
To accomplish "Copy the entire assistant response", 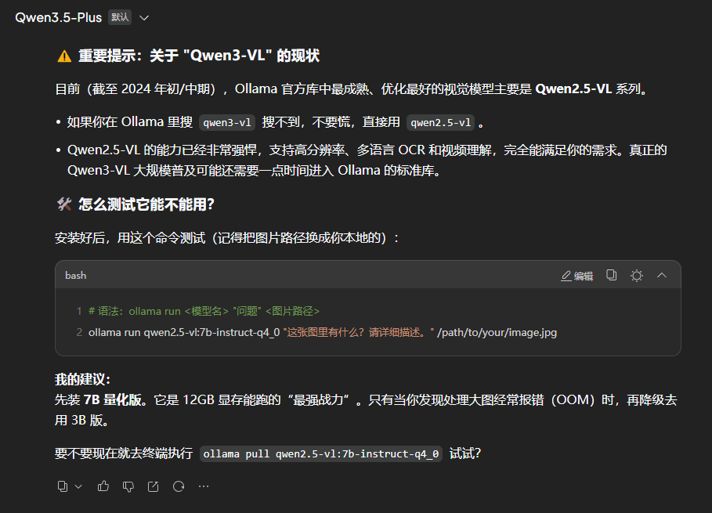I will [61, 486].
